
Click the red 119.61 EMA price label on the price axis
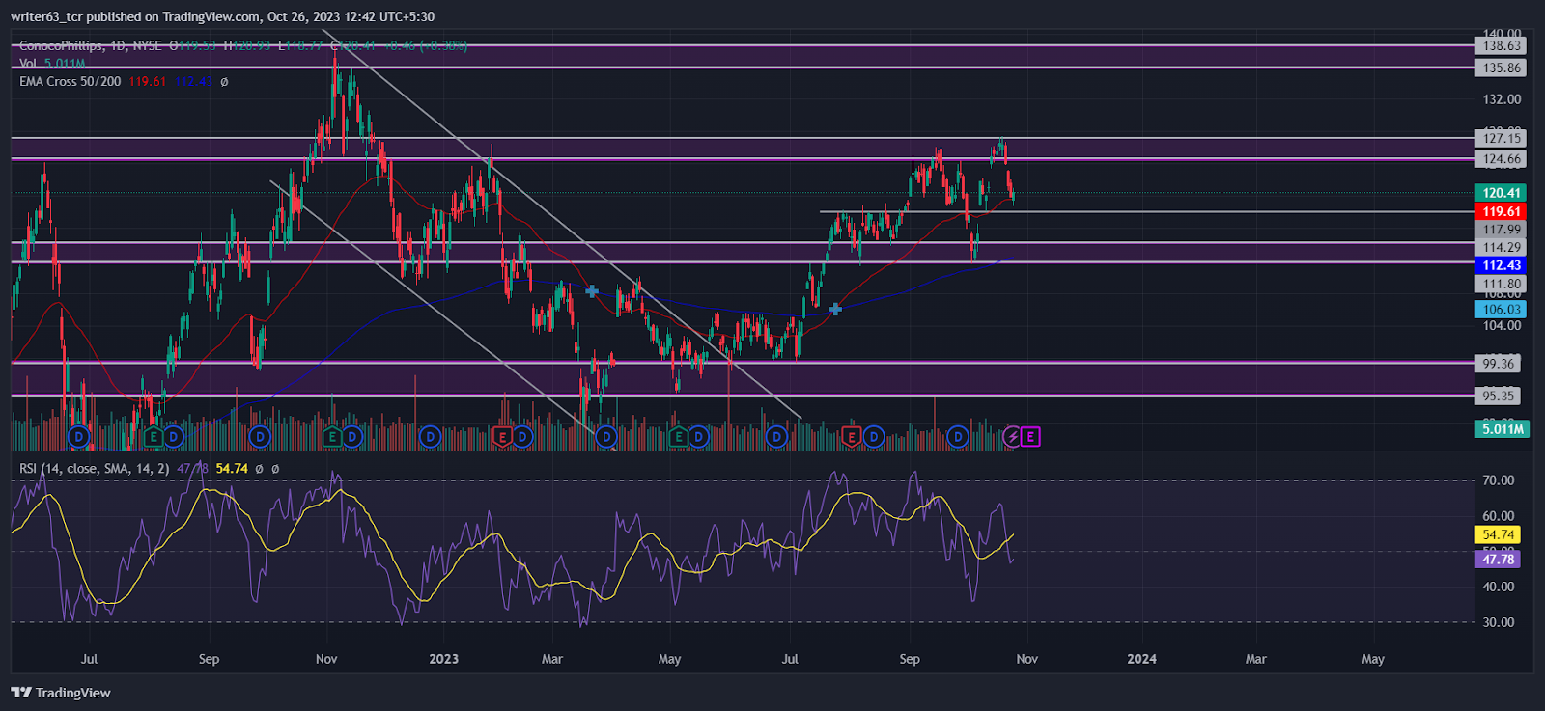pos(1502,211)
